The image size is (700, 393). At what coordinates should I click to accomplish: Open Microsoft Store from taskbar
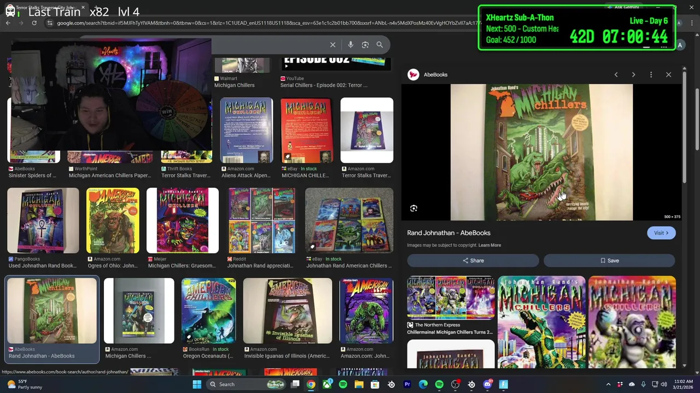(x=375, y=384)
